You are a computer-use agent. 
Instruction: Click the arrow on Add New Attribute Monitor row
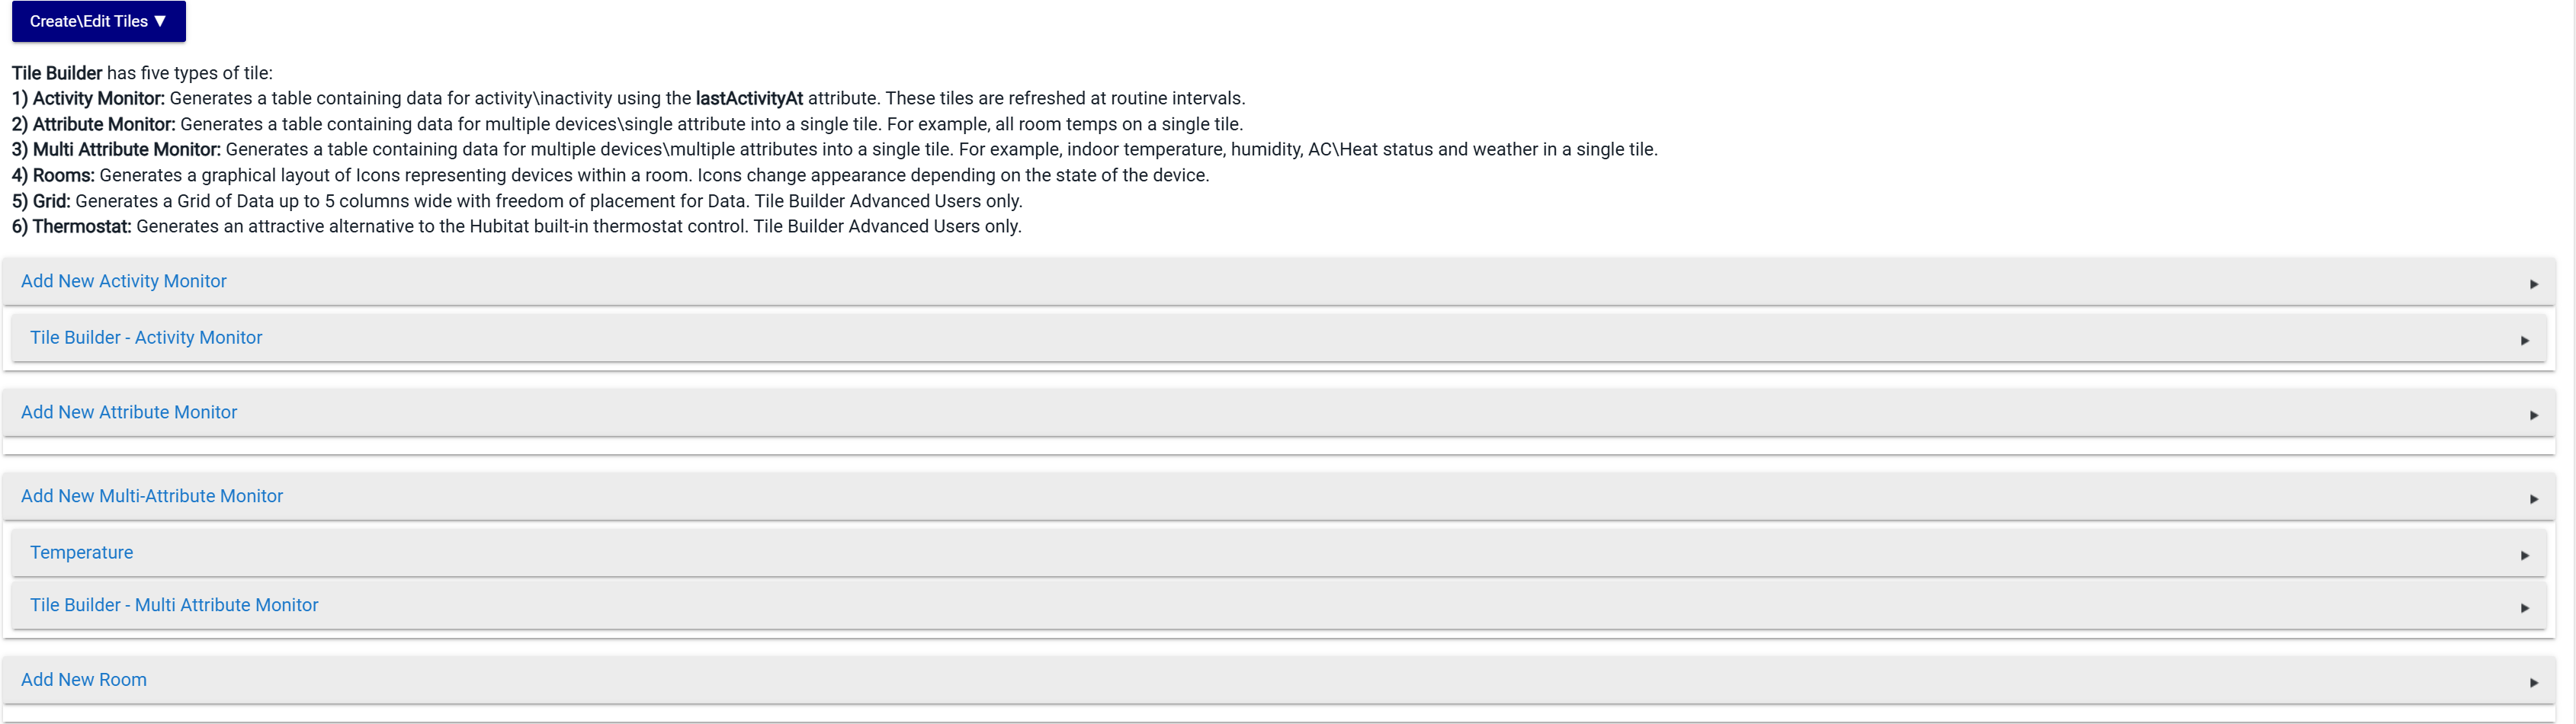tap(2534, 415)
